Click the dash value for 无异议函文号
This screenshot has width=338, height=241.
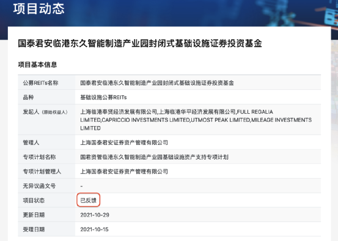point(81,186)
